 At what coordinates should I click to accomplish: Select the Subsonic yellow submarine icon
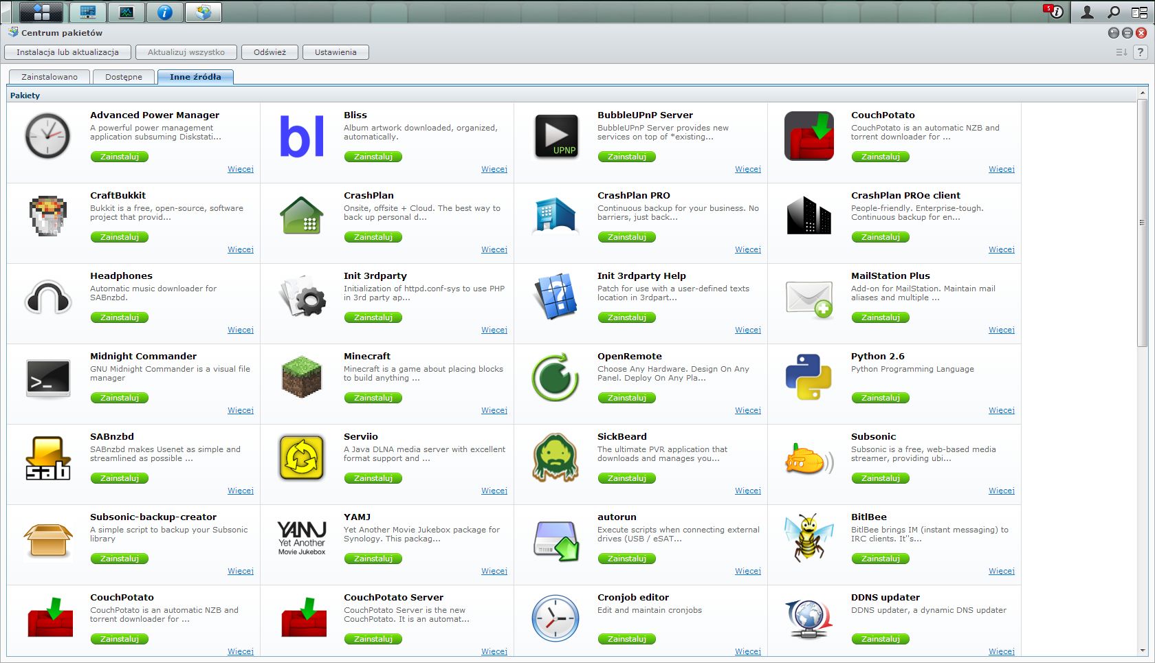click(809, 459)
